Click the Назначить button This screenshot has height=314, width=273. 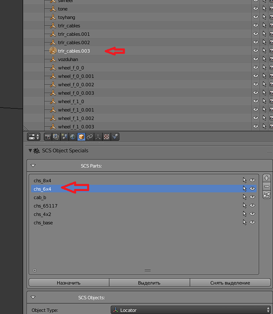click(69, 283)
